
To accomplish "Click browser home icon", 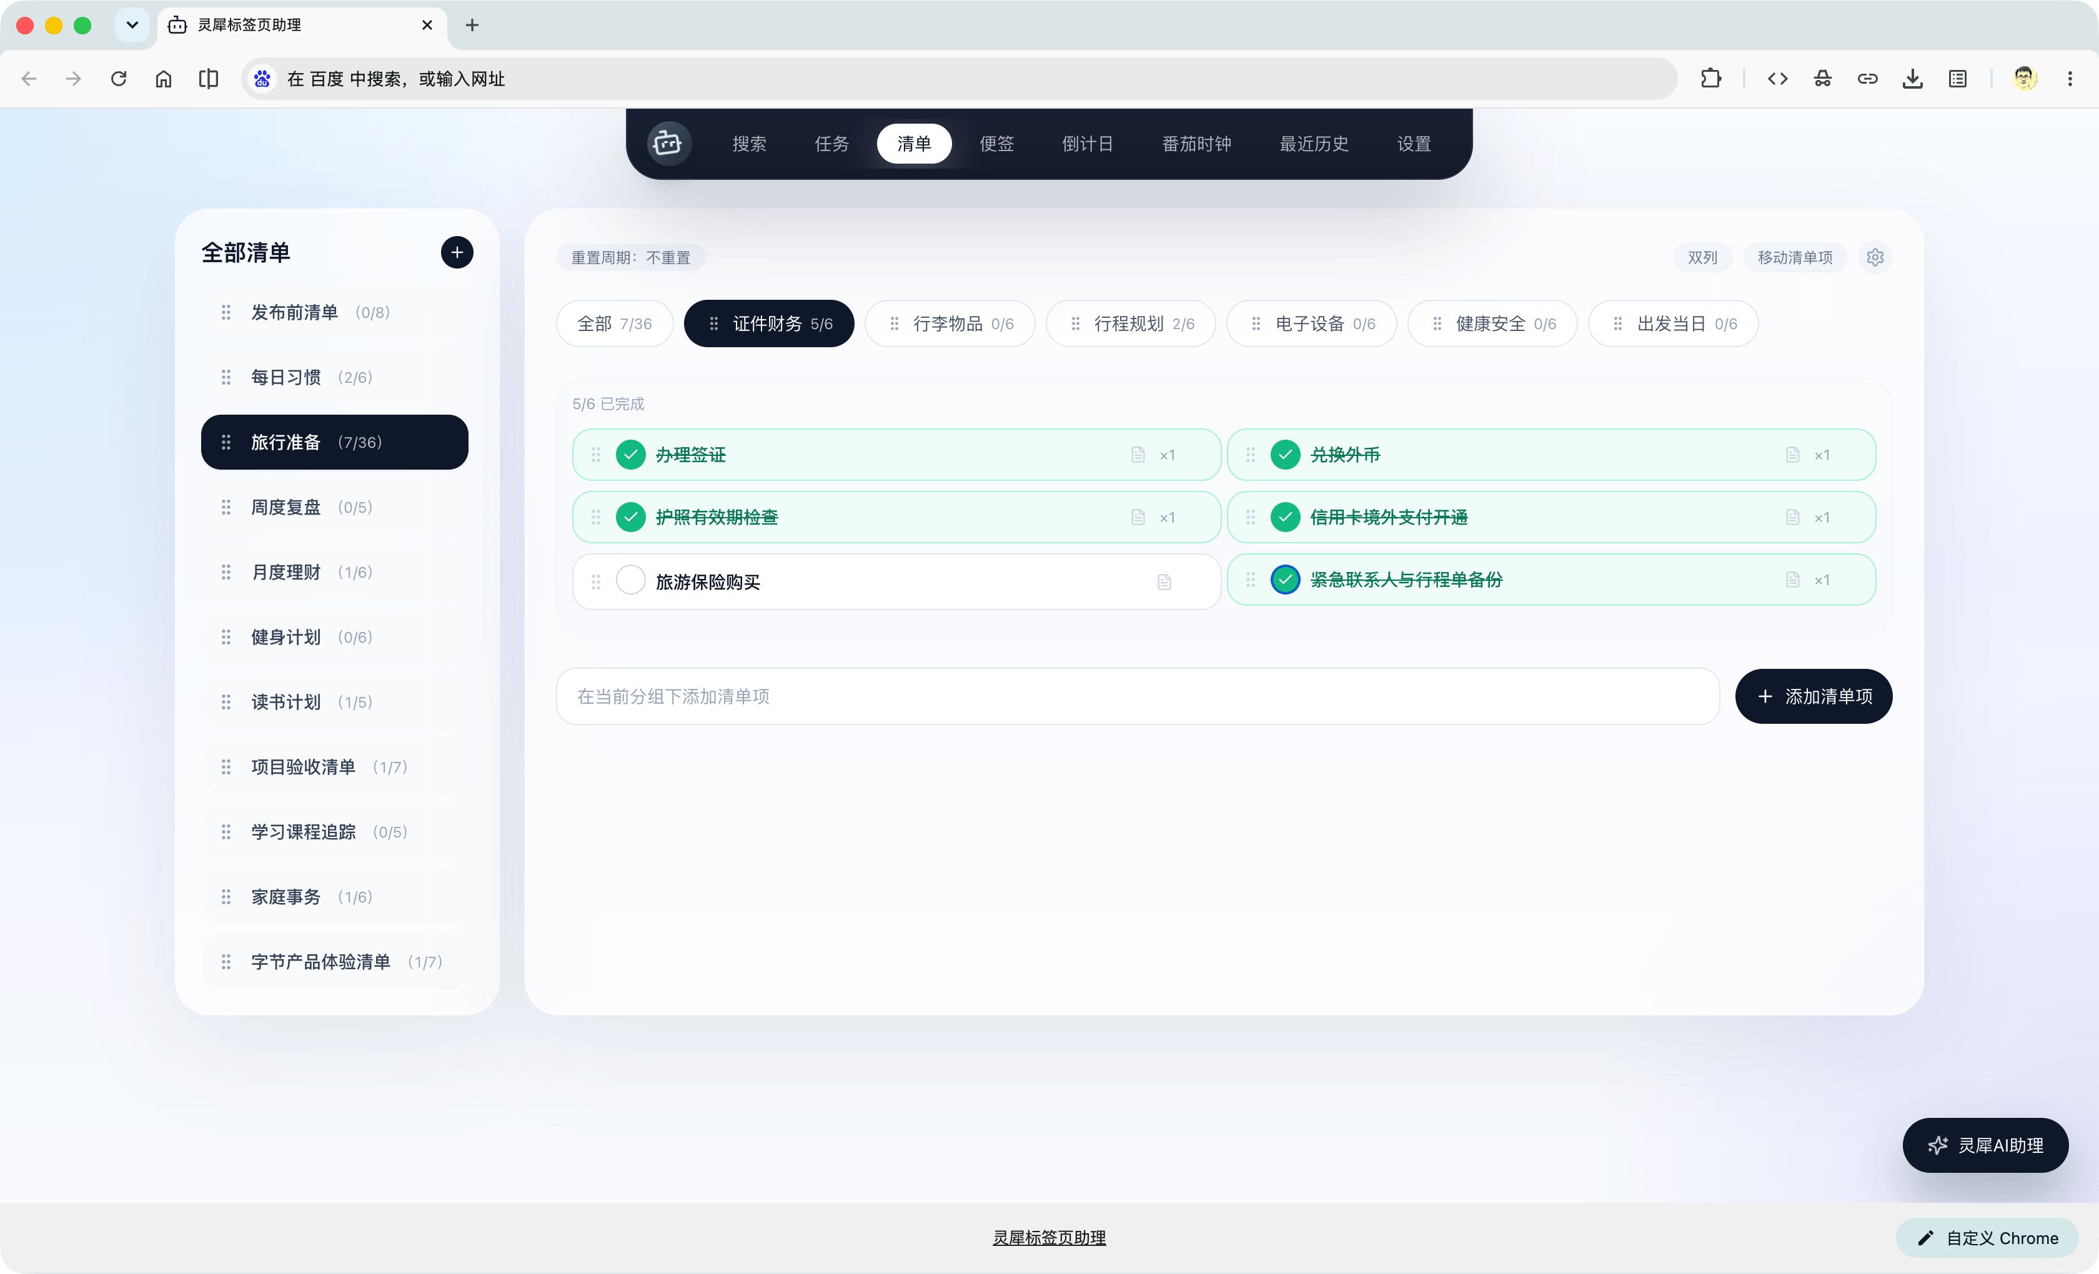I will point(164,78).
